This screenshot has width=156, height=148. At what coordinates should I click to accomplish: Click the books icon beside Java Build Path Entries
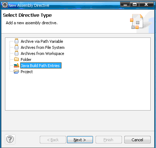16,65
